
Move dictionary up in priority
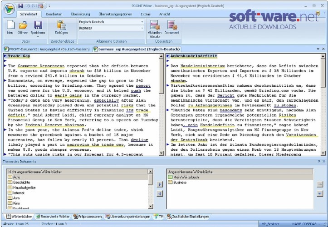[x=320, y=184]
